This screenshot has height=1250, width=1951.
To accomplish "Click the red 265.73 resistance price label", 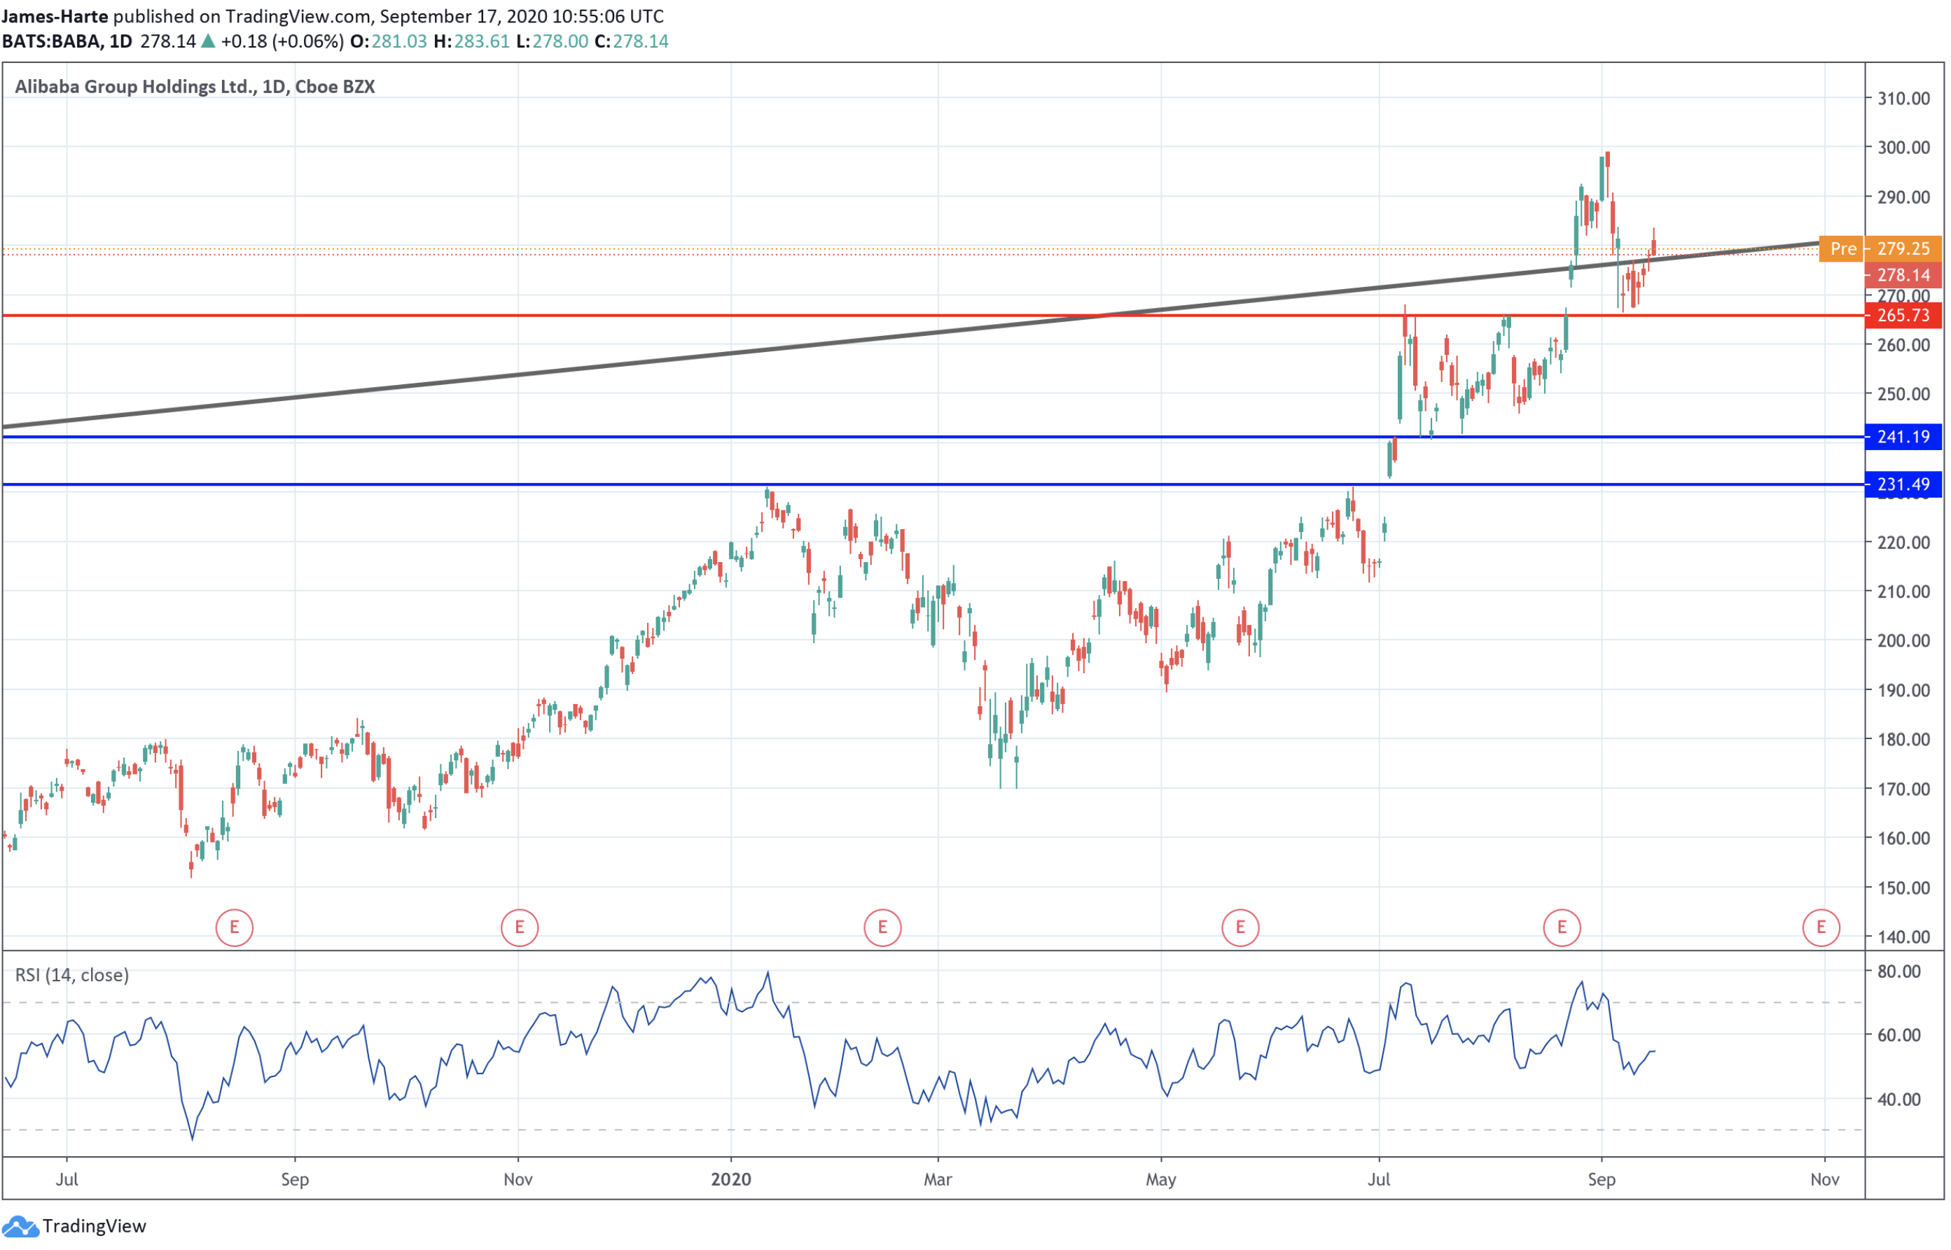I will tap(1903, 315).
